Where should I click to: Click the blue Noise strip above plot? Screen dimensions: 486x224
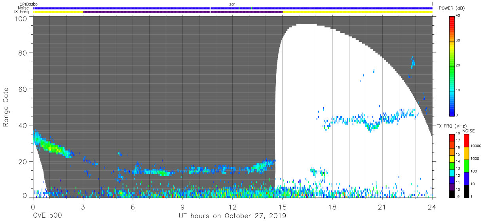233,8
